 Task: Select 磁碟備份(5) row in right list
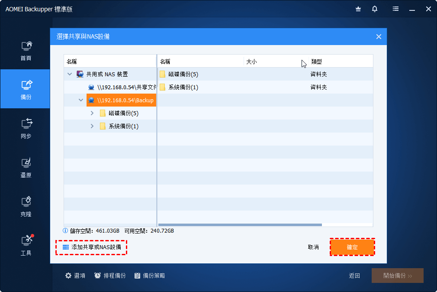(265, 74)
